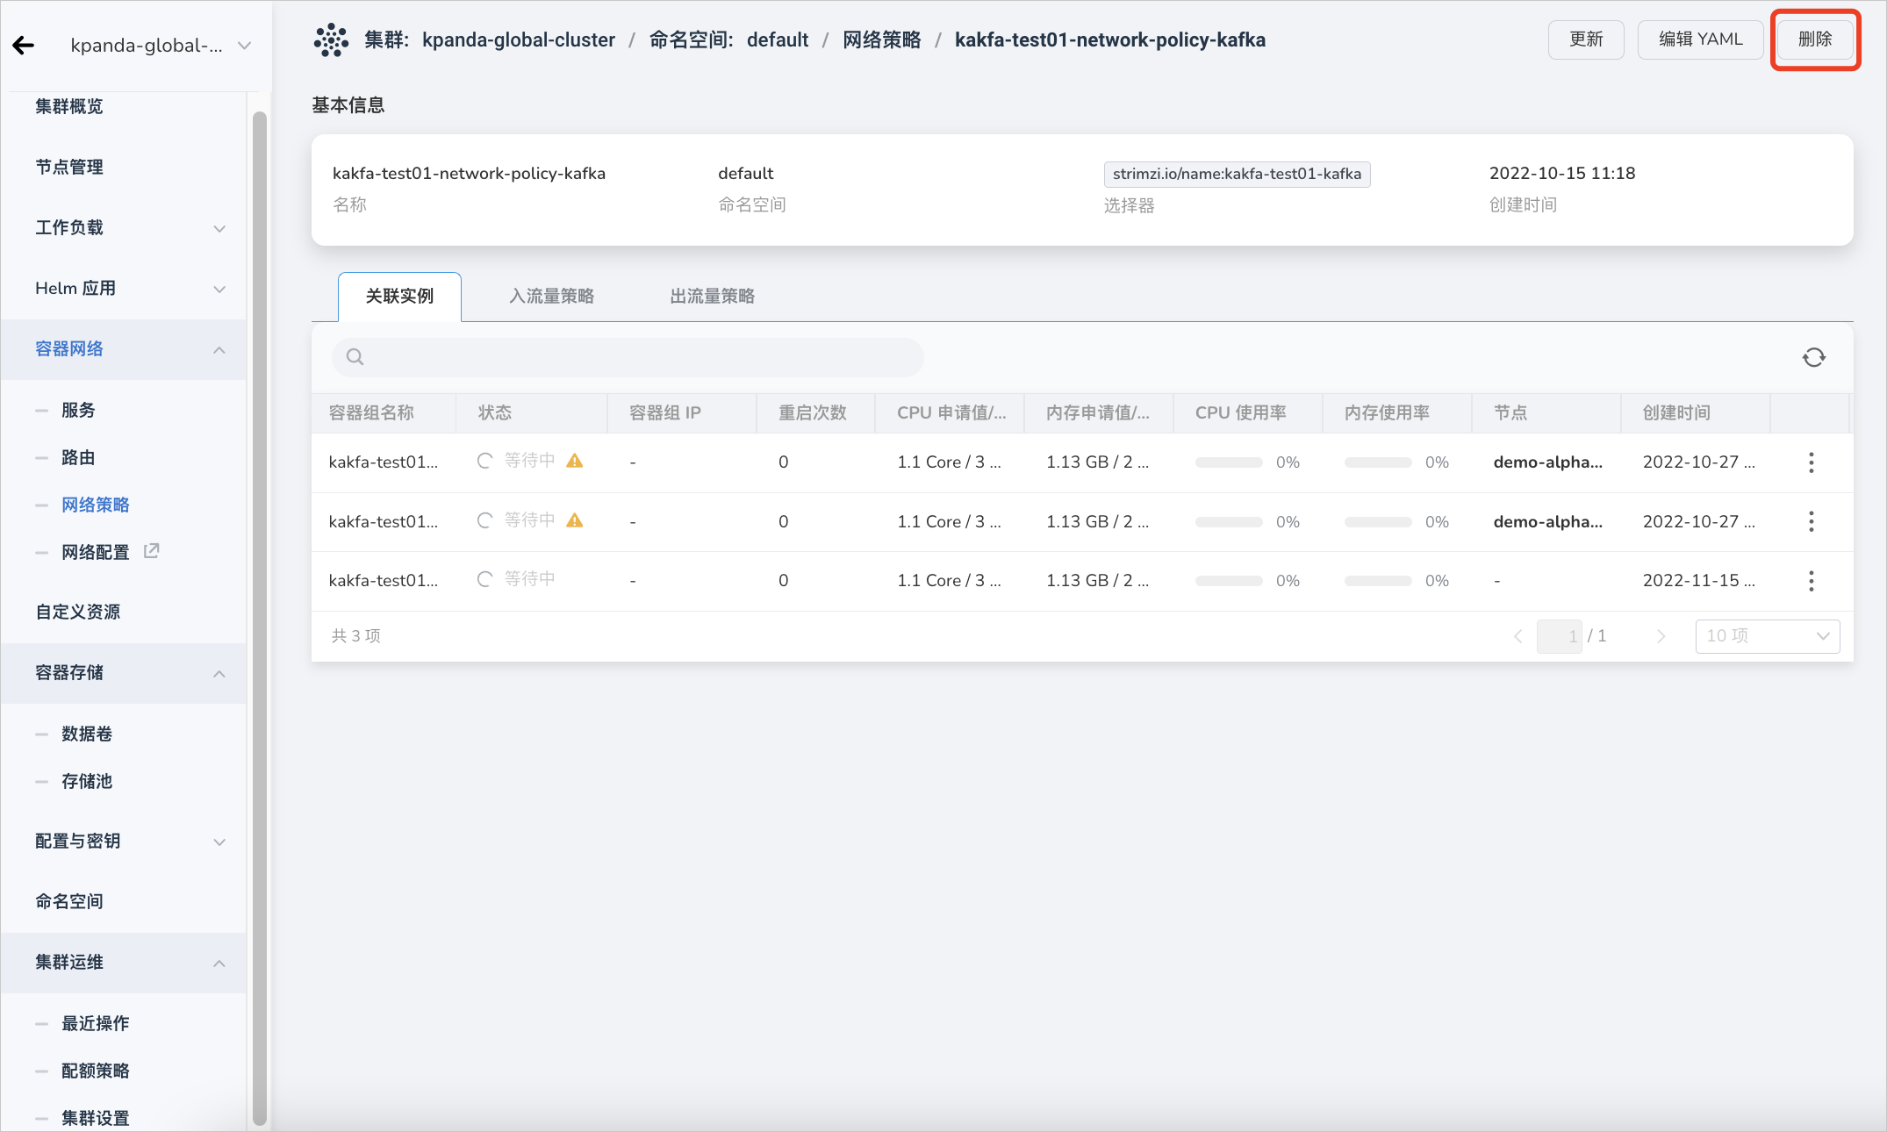Click the strimzi.io/name selector label tag
This screenshot has height=1132, width=1887.
click(1237, 174)
